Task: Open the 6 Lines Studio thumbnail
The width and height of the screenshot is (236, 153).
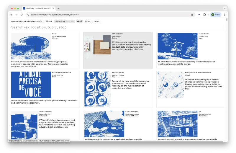Action: point(178,46)
